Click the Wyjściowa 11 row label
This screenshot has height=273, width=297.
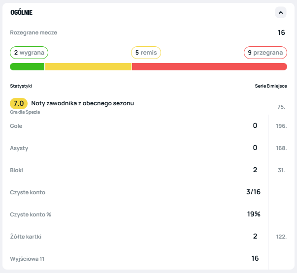click(28, 259)
